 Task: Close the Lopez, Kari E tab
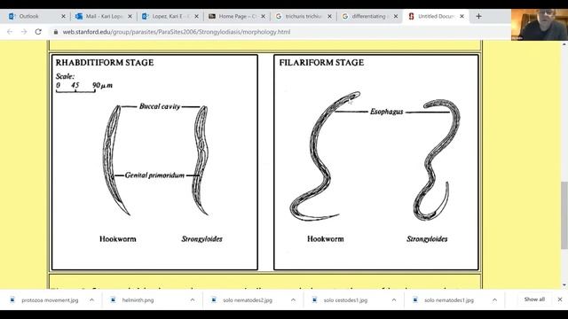[x=196, y=16]
